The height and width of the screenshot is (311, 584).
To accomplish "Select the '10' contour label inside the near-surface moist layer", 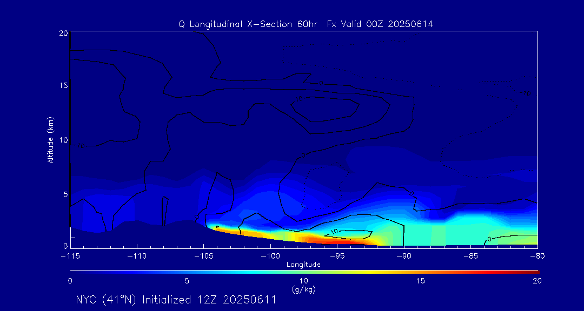I will (x=334, y=232).
